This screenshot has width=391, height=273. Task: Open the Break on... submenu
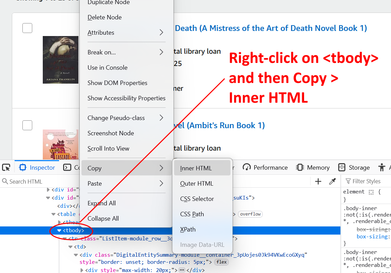pyautogui.click(x=127, y=52)
